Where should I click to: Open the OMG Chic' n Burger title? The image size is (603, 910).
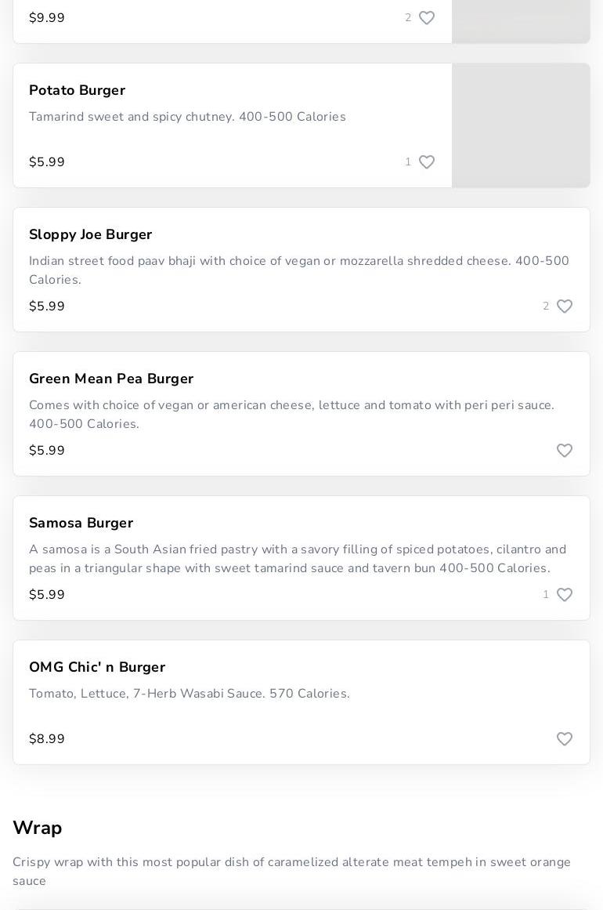pyautogui.click(x=97, y=668)
